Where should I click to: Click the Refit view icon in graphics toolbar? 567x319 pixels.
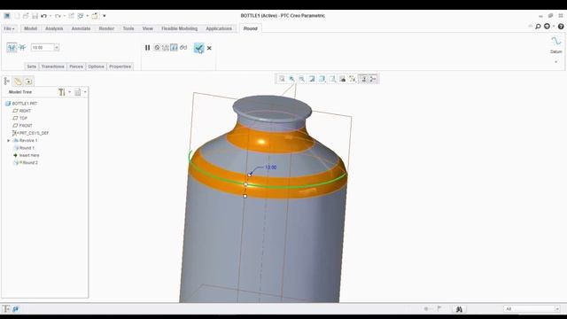282,79
